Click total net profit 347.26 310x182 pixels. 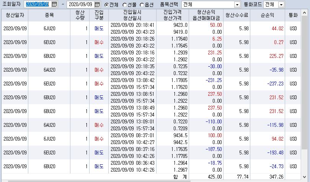[x=276, y=177]
